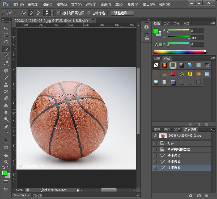217x199 pixels.
Task: Click the color spectrum ramp bar
Action: coord(180,52)
